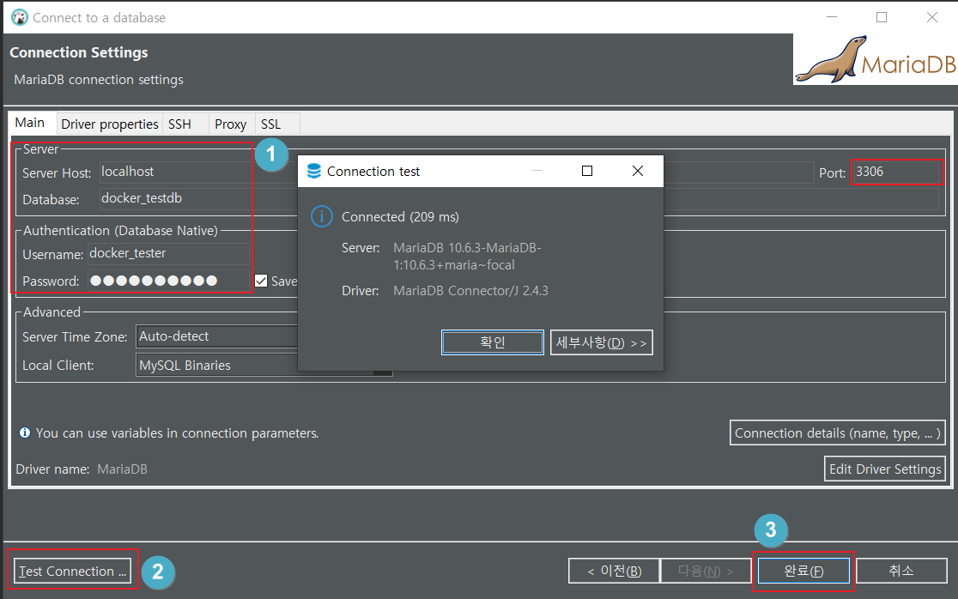This screenshot has height=599, width=958.
Task: Open the Server Time Zone dropdown
Action: [217, 336]
